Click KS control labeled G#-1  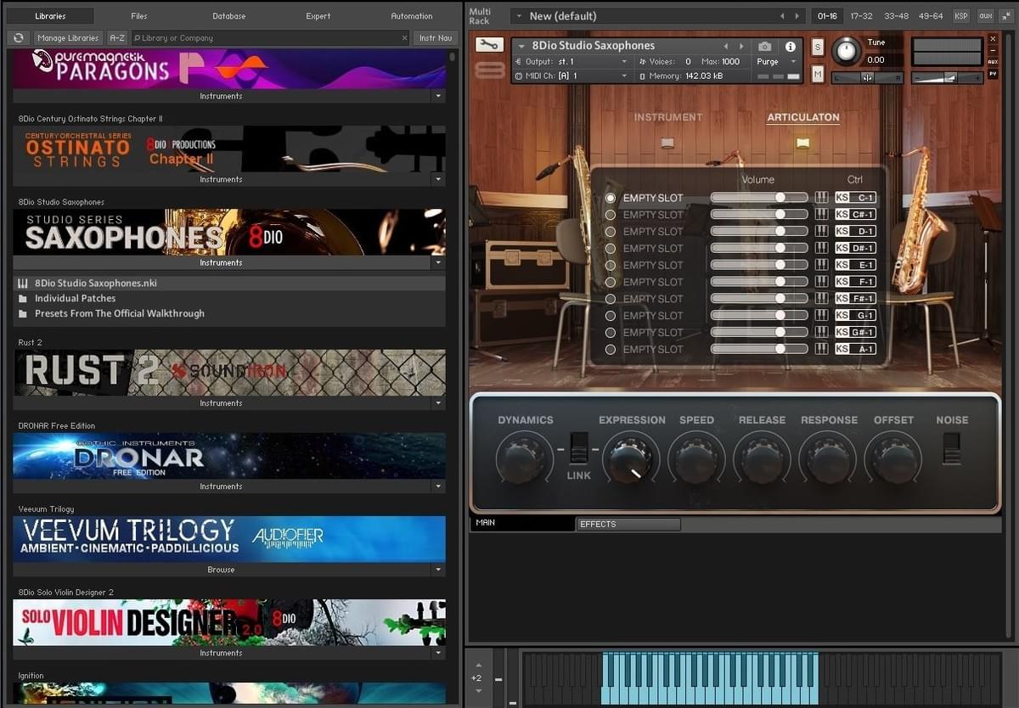tap(855, 332)
